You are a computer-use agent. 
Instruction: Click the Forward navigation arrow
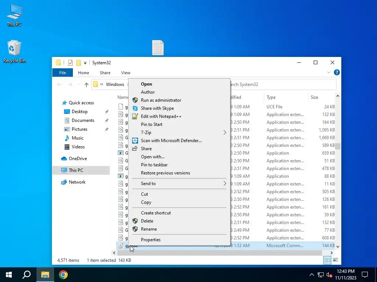click(x=70, y=84)
